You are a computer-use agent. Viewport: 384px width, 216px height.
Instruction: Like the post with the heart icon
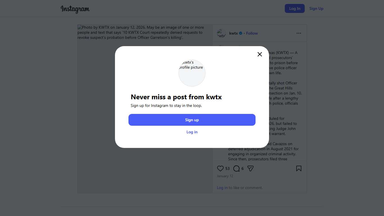click(220, 168)
